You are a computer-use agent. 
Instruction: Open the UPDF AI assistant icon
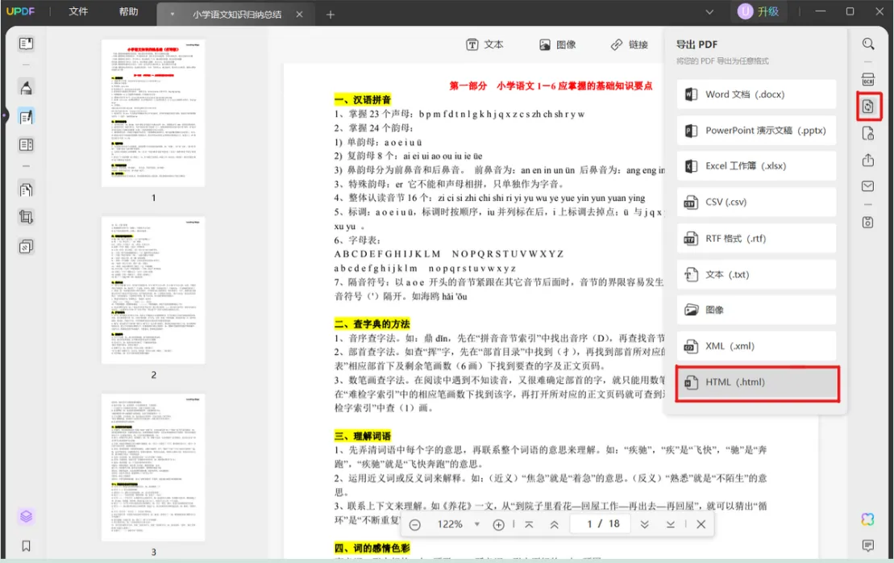pos(867,519)
